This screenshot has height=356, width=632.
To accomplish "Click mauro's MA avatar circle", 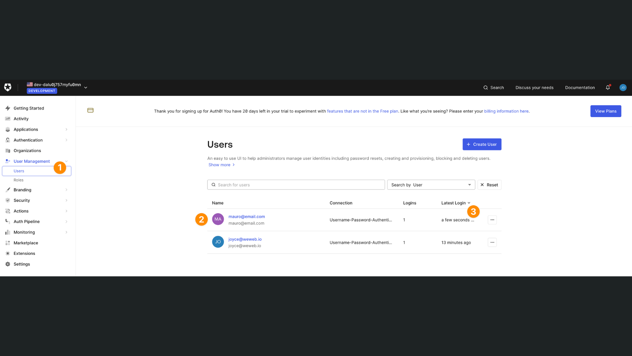I will [218, 219].
